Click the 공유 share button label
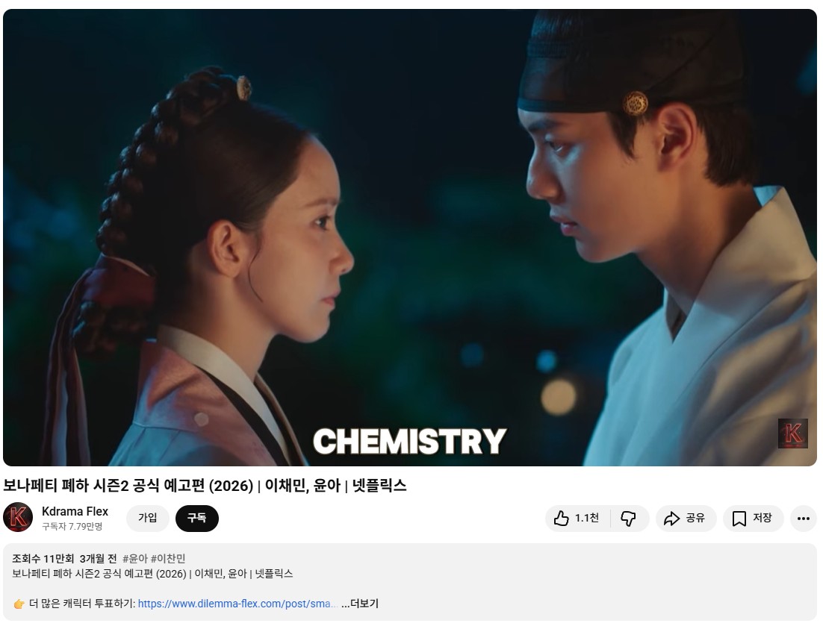The width and height of the screenshot is (823, 626). pyautogui.click(x=695, y=518)
